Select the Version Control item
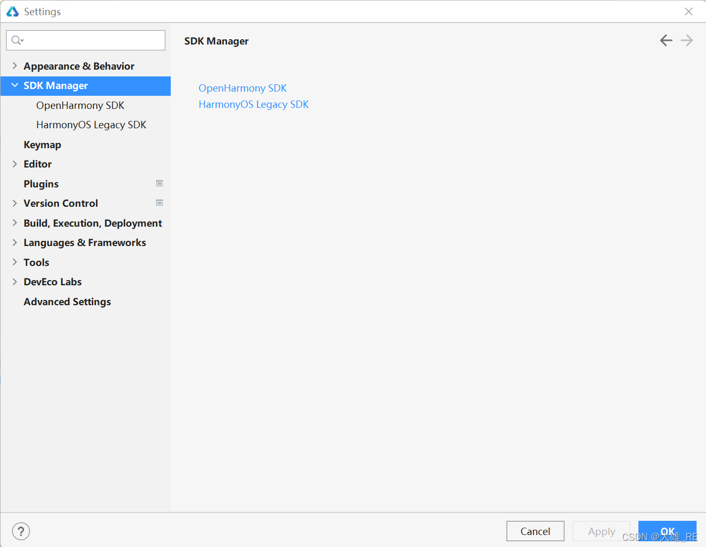The width and height of the screenshot is (706, 547). coord(85,203)
